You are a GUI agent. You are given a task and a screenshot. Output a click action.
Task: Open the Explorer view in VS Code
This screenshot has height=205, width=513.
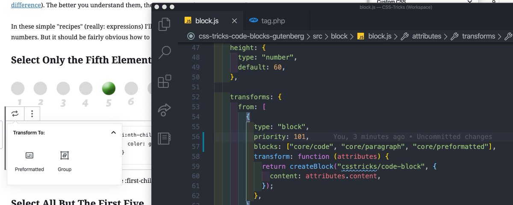click(x=165, y=24)
